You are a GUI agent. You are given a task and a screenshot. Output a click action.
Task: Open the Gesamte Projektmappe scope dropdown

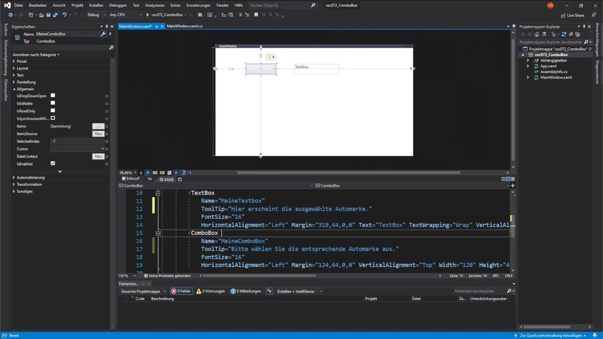pyautogui.click(x=143, y=291)
